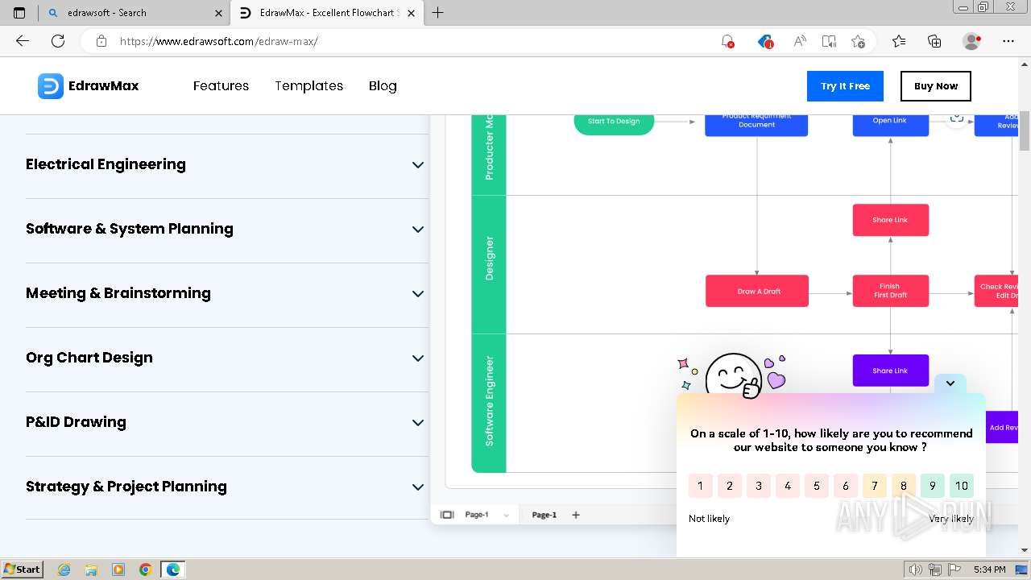1031x580 pixels.
Task: Click the address bar URL
Action: coord(219,41)
